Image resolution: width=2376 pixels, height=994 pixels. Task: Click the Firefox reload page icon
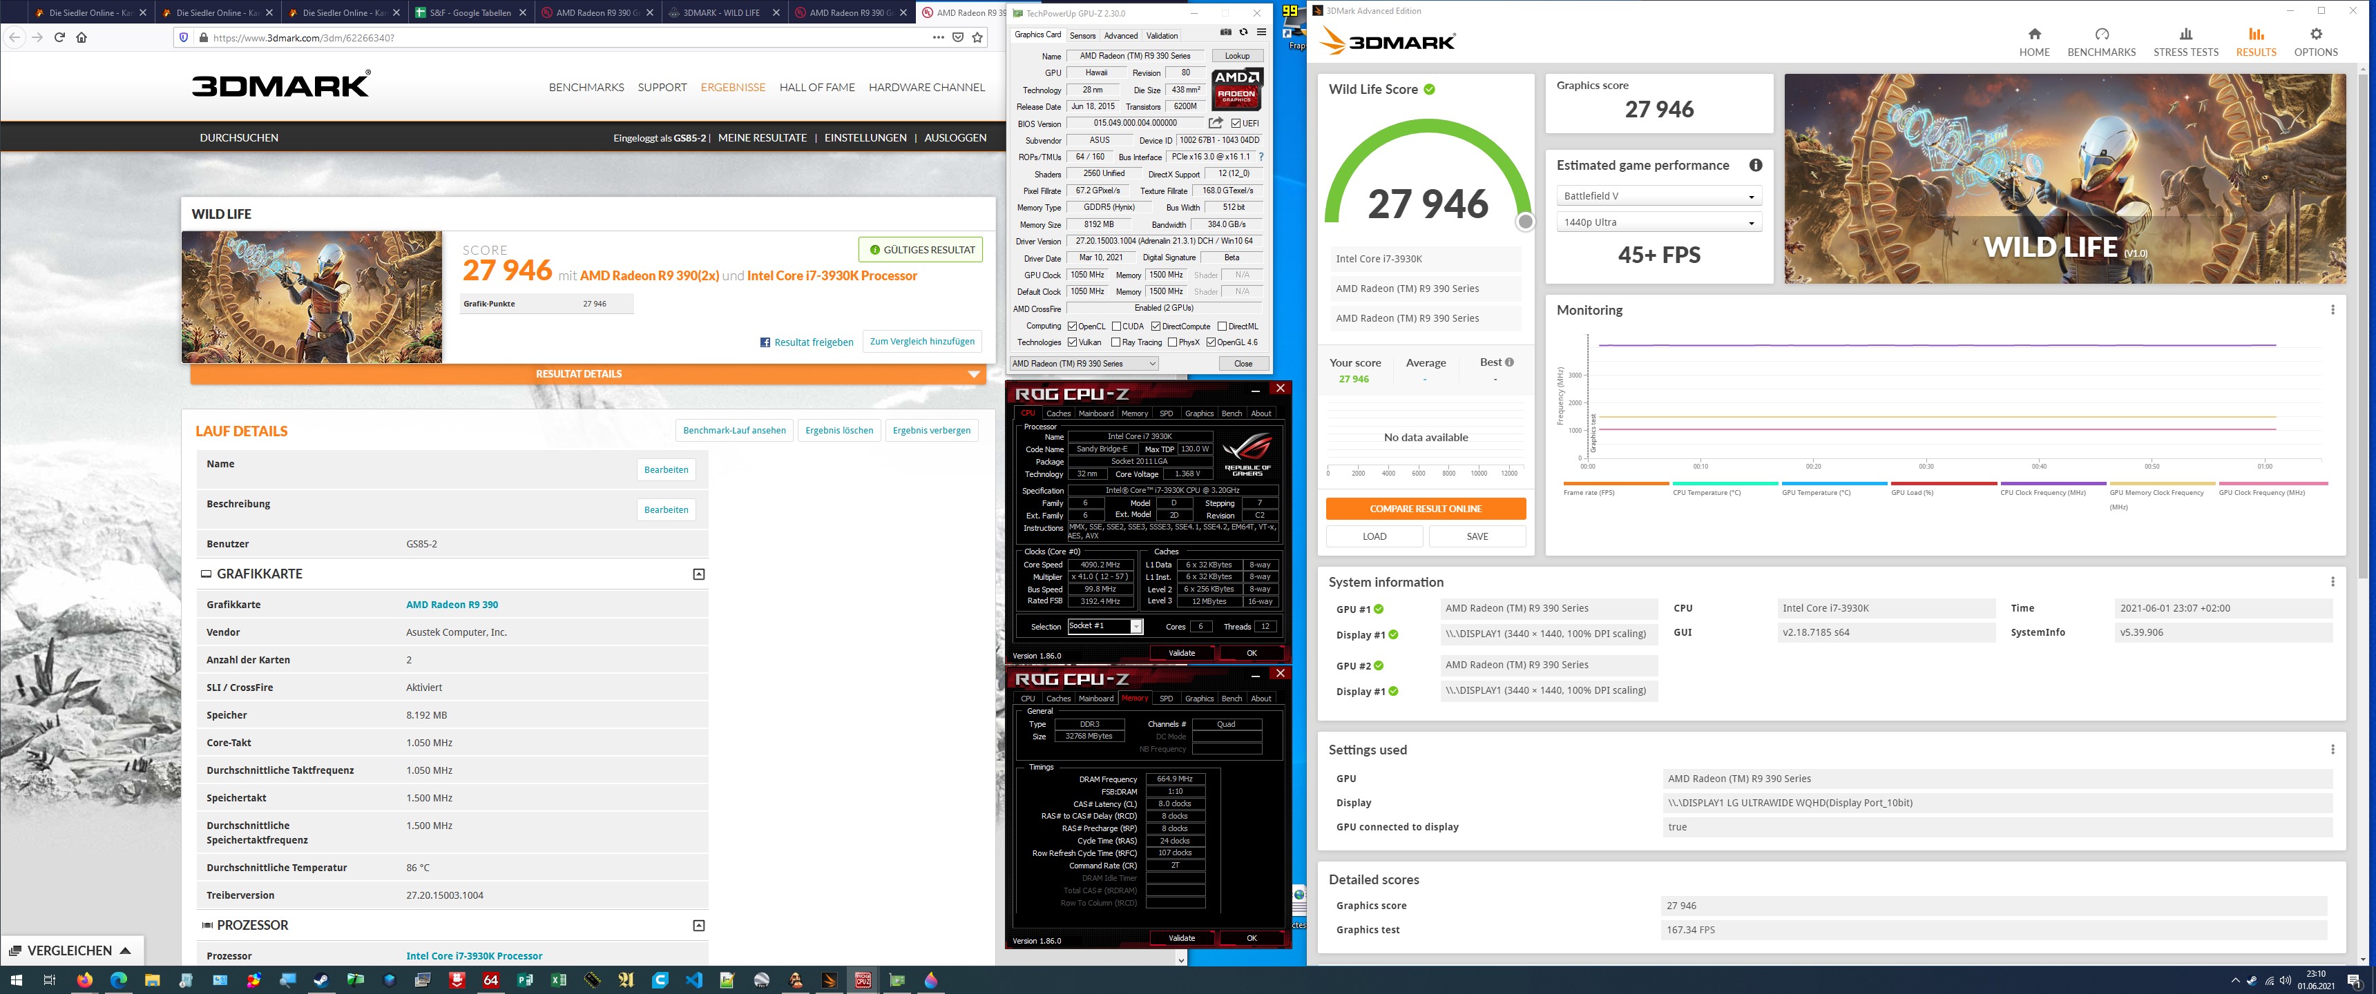coord(59,38)
